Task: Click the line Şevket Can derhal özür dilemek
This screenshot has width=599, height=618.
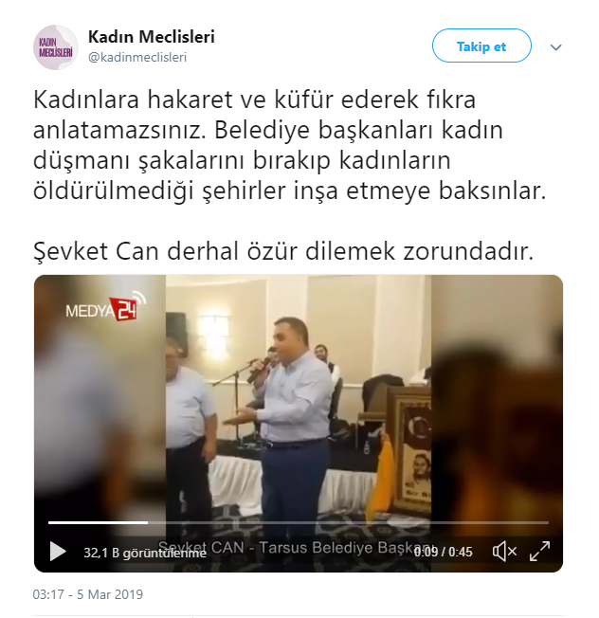Action: [283, 250]
